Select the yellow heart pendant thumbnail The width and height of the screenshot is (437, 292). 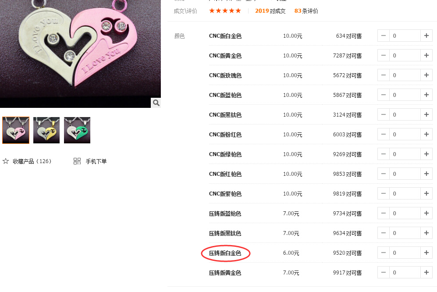click(46, 130)
